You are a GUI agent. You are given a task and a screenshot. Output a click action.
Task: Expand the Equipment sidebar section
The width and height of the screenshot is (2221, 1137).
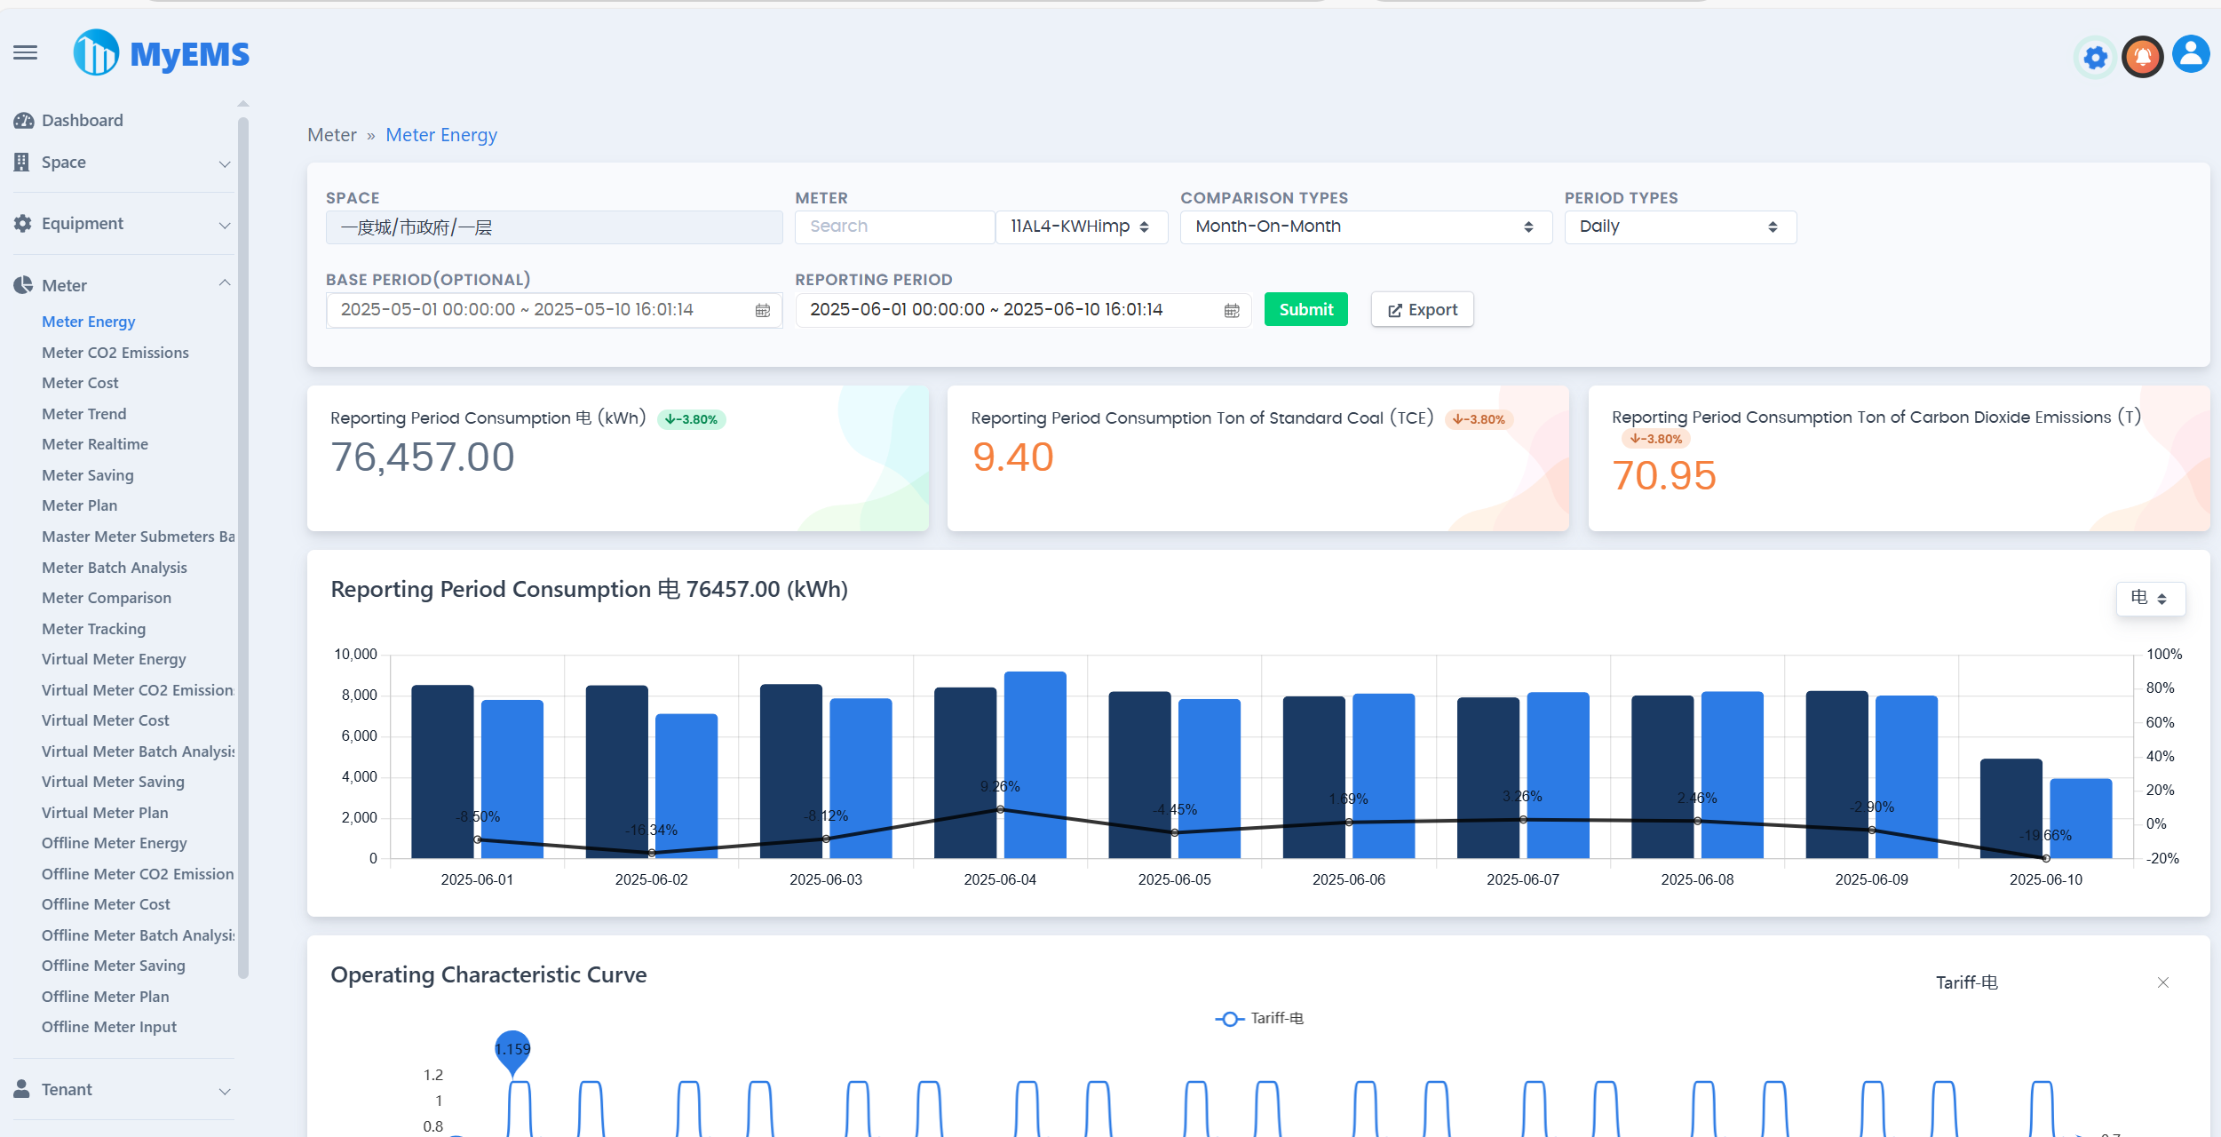point(123,224)
